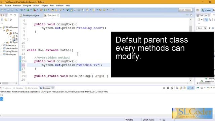Image resolution: width=215 pixels, height=121 pixels.
Task: Expand the inhertance project
Action: [1, 45]
